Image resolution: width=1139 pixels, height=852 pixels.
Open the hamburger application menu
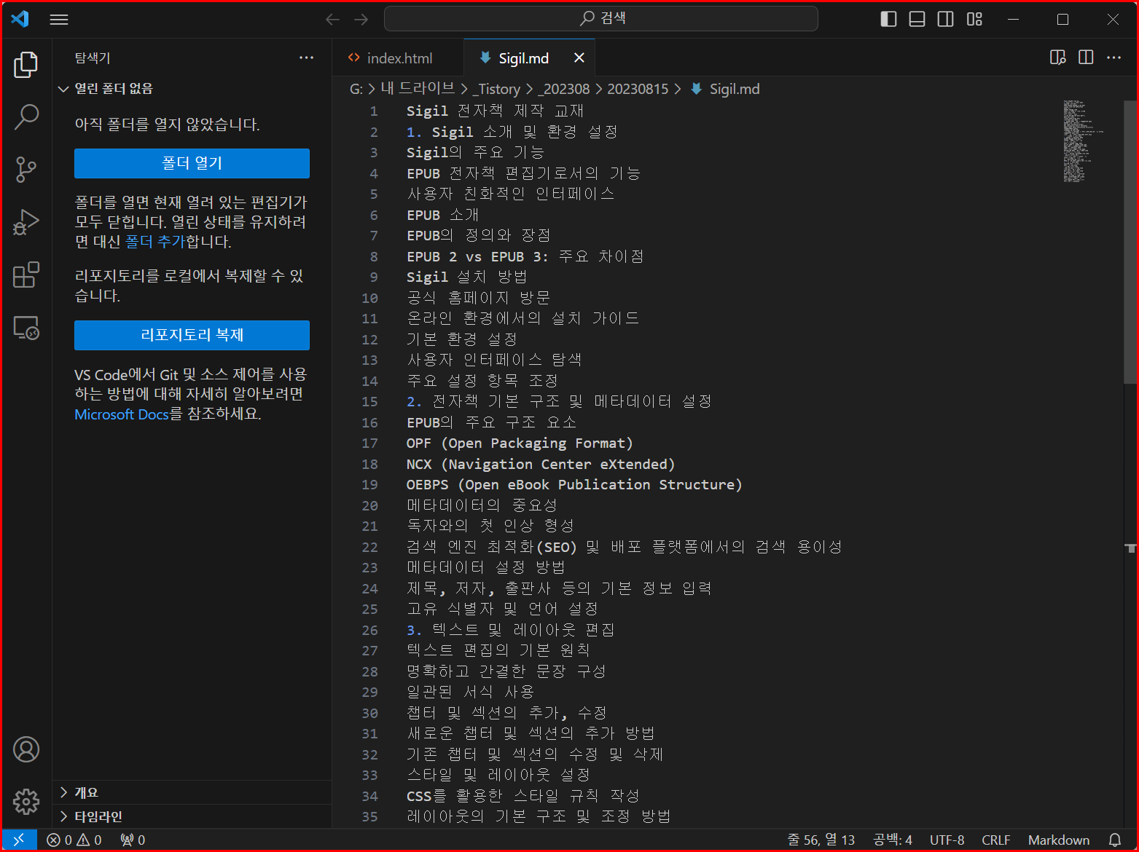click(59, 20)
